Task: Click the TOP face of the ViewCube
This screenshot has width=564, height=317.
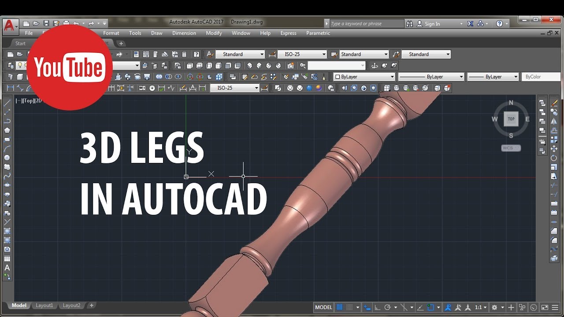Action: [511, 119]
